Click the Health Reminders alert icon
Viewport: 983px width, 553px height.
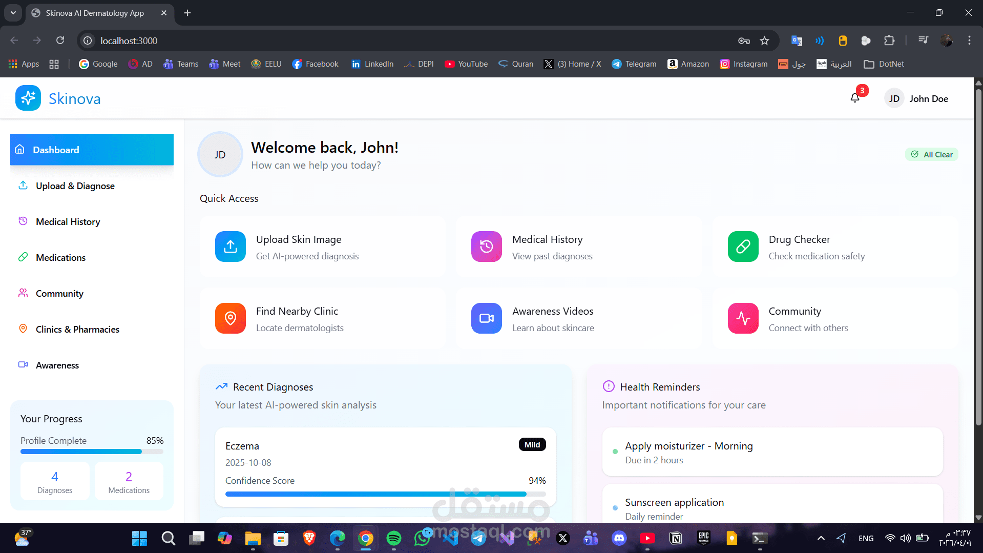point(609,386)
